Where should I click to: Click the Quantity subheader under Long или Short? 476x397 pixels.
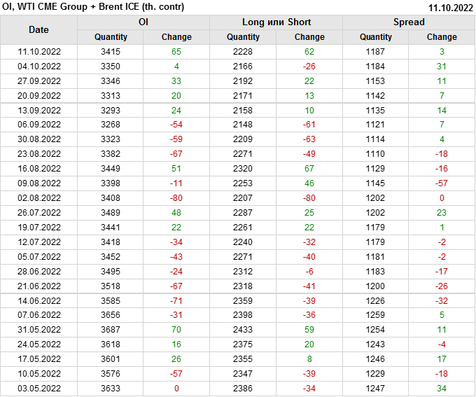tap(243, 37)
